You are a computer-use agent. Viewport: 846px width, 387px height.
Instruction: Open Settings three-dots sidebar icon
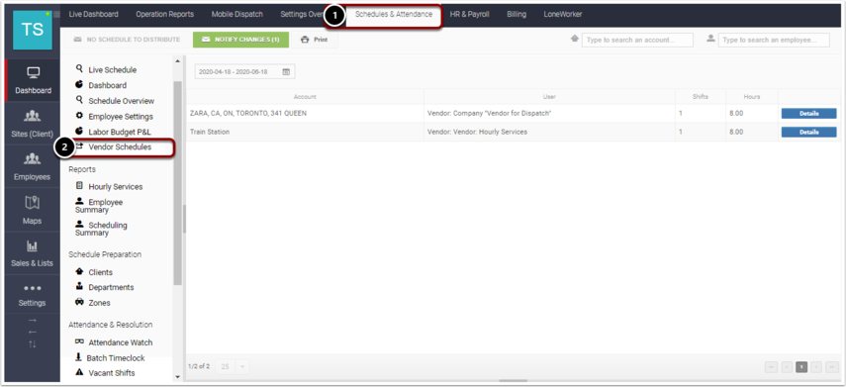(33, 288)
